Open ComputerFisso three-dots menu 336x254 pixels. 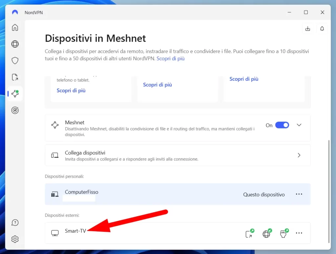coord(299,194)
